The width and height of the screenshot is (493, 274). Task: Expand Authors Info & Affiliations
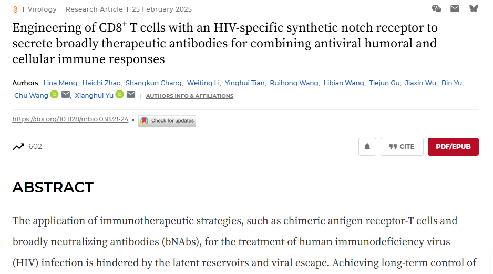(190, 96)
